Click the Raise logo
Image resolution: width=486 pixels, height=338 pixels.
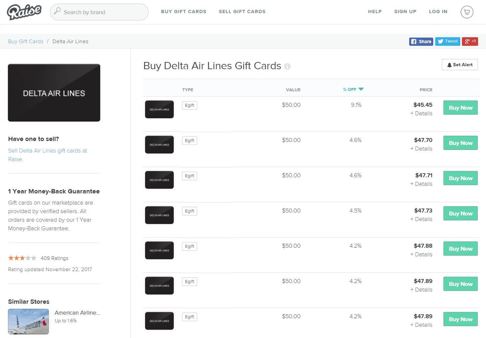[24, 12]
